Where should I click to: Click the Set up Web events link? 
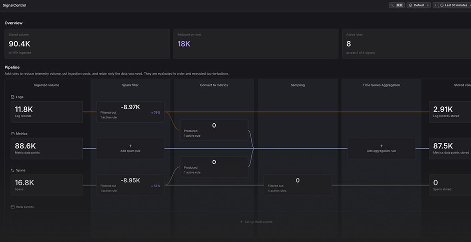click(x=256, y=222)
